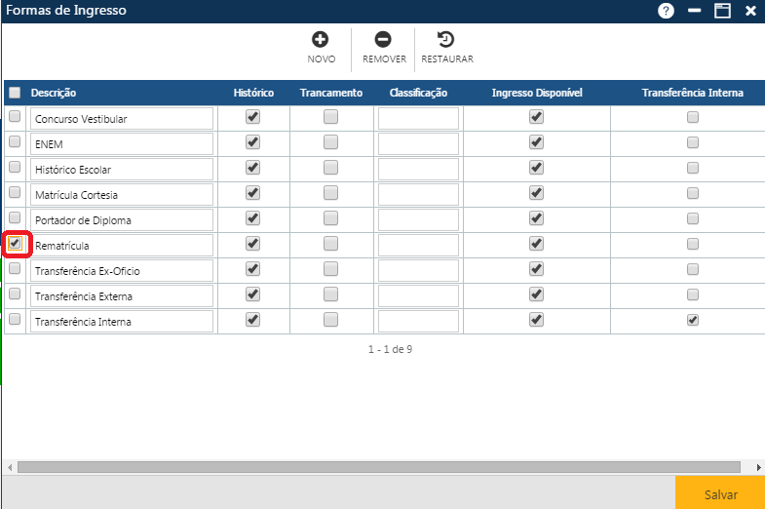Select the ENEM row checkbox
765x509 pixels.
(15, 142)
